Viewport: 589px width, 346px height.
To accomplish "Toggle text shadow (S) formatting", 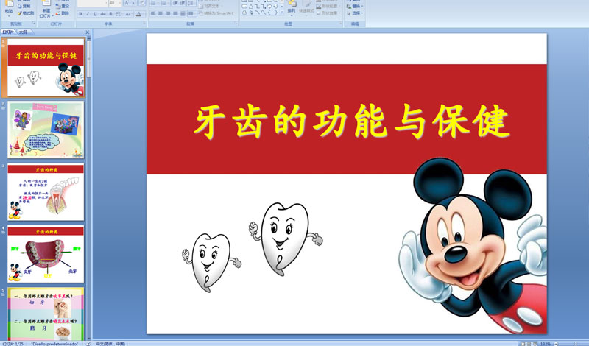I will coord(110,14).
